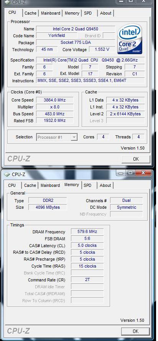Click RAS# to CAS# Delay value 5 clocks
Image resolution: width=158 pixels, height=341 pixels.
[87, 252]
